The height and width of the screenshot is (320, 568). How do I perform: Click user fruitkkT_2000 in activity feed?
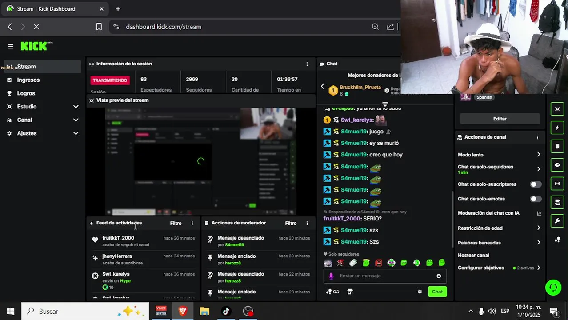(x=118, y=238)
